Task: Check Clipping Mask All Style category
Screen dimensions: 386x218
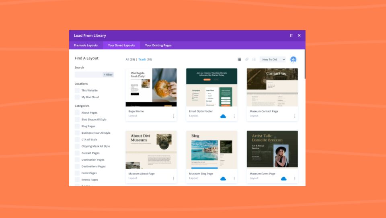Action: tap(77, 146)
